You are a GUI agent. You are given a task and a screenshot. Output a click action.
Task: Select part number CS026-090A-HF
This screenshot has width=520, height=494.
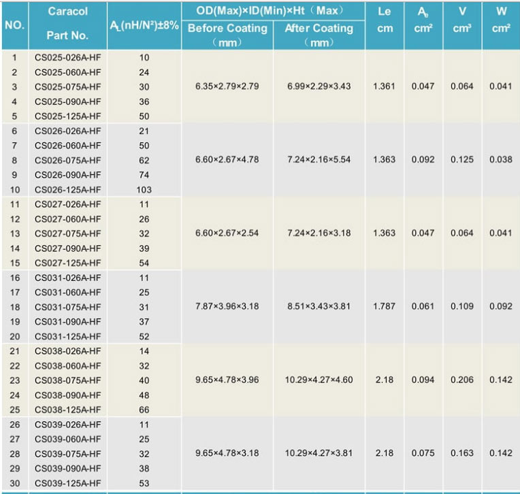pyautogui.click(x=67, y=175)
